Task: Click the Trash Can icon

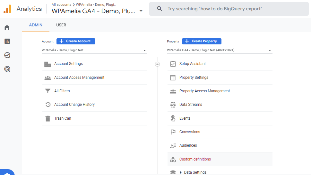Action: pos(48,118)
